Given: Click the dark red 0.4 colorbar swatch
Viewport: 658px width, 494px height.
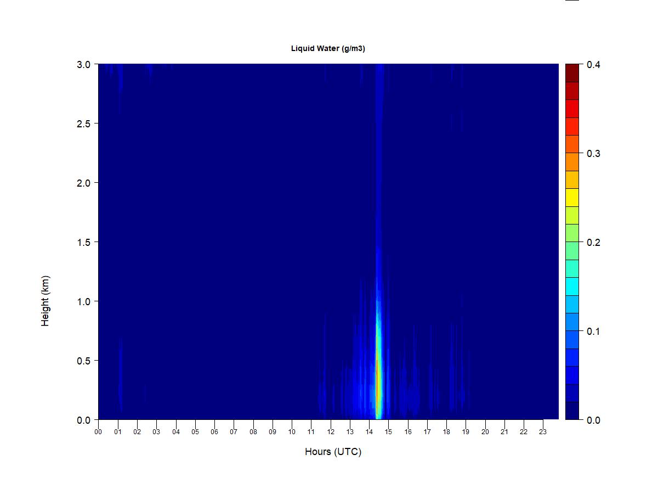Looking at the screenshot, I should (572, 73).
